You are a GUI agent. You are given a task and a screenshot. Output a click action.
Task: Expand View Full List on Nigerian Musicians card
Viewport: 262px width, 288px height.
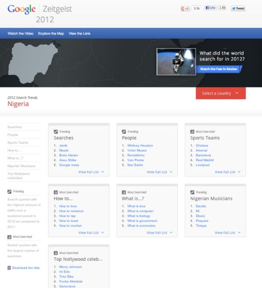tap(227, 233)
